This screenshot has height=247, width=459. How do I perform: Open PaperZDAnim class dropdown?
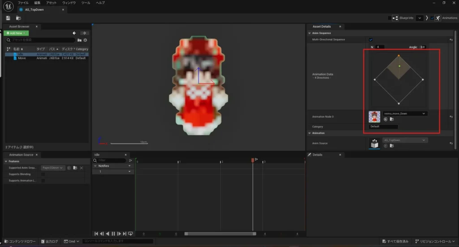point(52,168)
